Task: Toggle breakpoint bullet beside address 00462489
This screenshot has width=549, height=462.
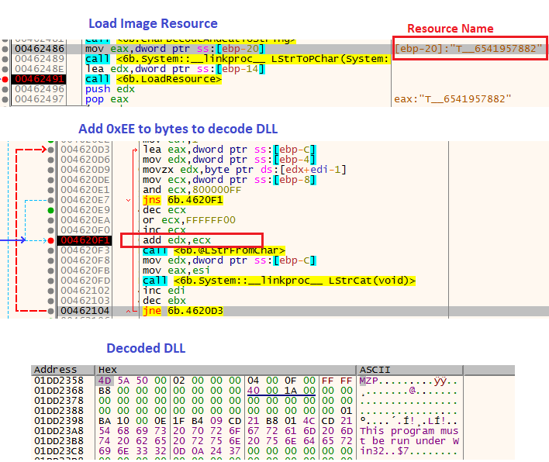Action: tap(5, 59)
